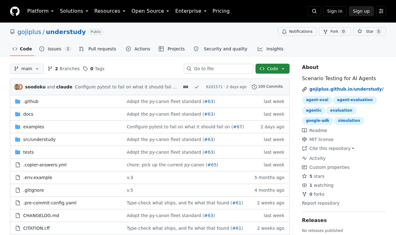Viewport: 396px width, 235px height.
Task: Open the .pre-commit-config.yaml file
Action: coord(50,203)
